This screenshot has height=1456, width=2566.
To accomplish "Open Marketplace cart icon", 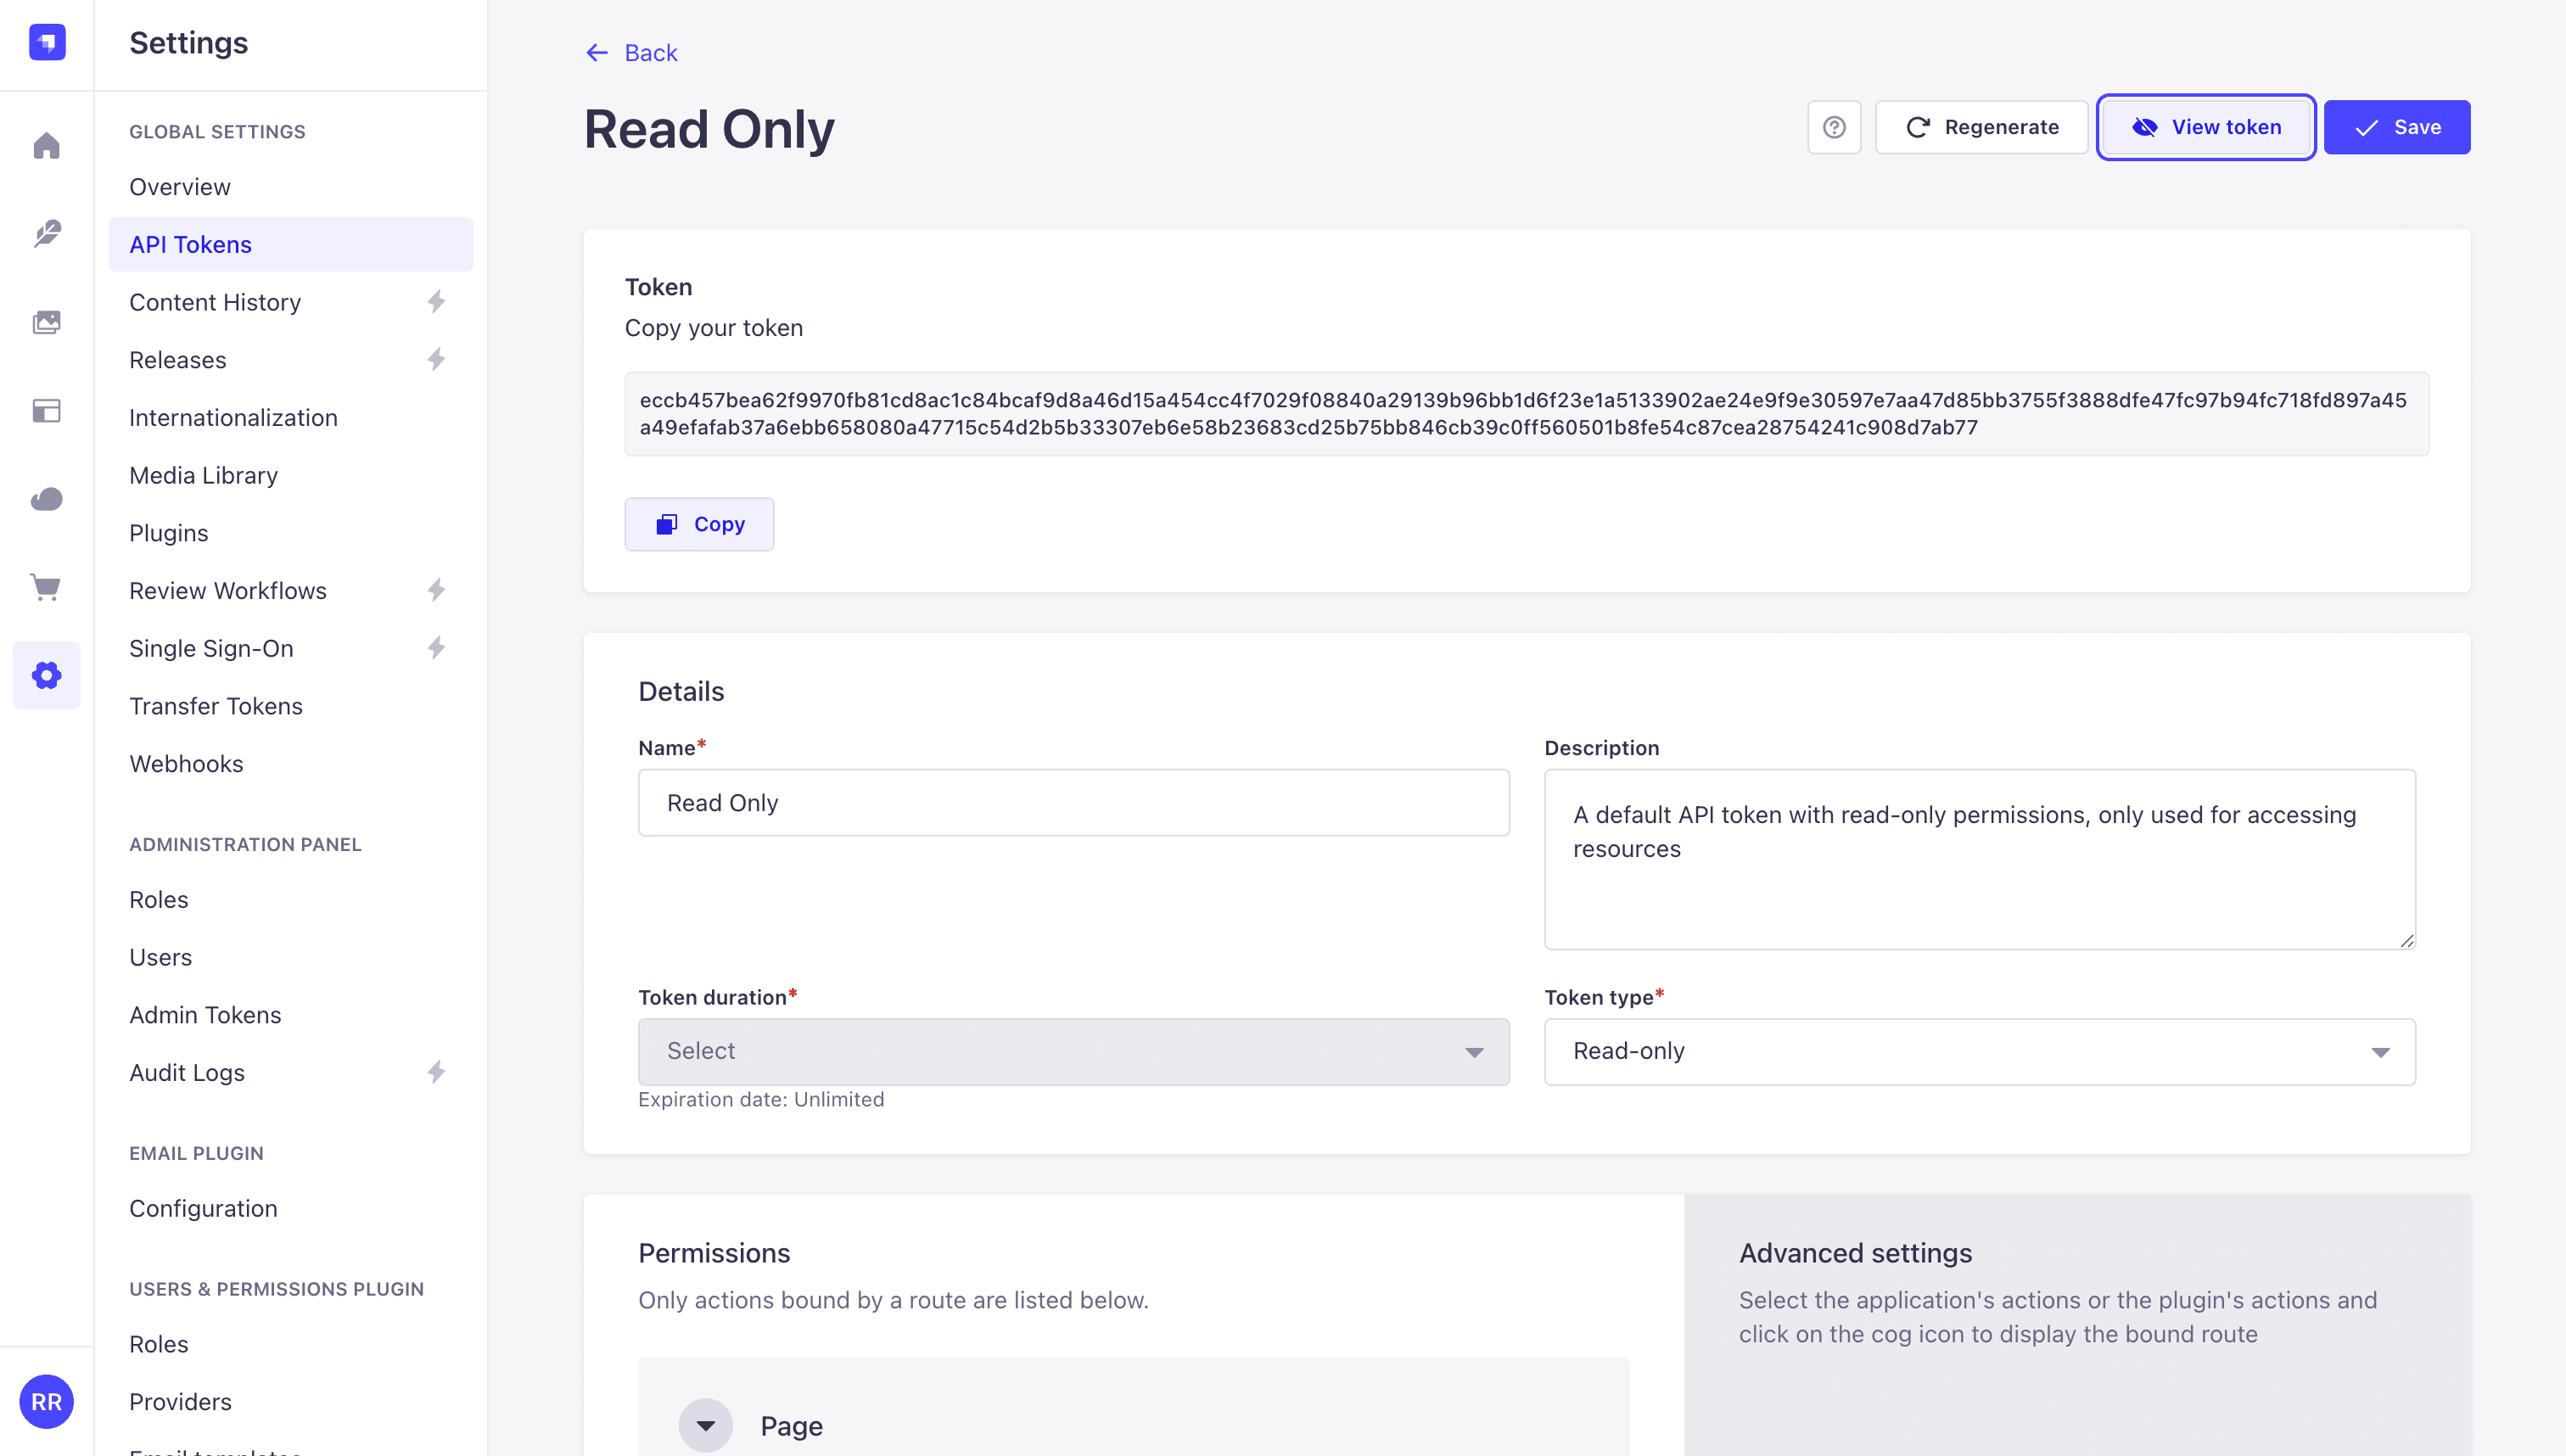I will [47, 587].
